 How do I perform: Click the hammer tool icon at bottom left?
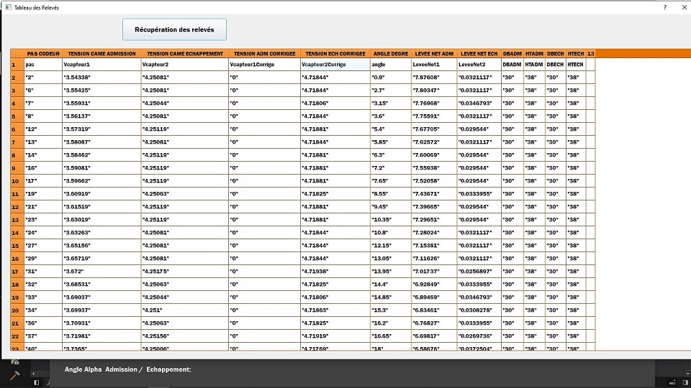[14, 375]
